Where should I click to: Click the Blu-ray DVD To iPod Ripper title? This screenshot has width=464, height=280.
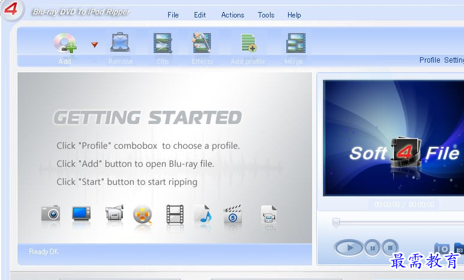(x=81, y=12)
